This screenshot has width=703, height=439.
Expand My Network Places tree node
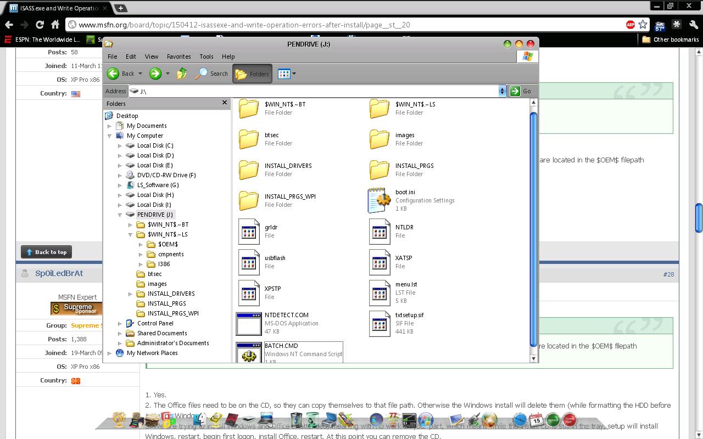109,353
